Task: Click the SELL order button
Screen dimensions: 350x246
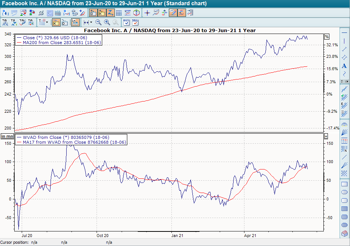Action: click(x=134, y=22)
